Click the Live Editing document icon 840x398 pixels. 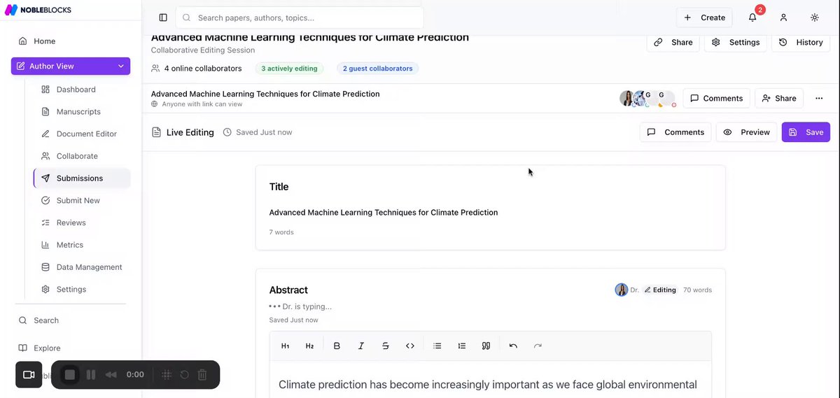coord(157,132)
